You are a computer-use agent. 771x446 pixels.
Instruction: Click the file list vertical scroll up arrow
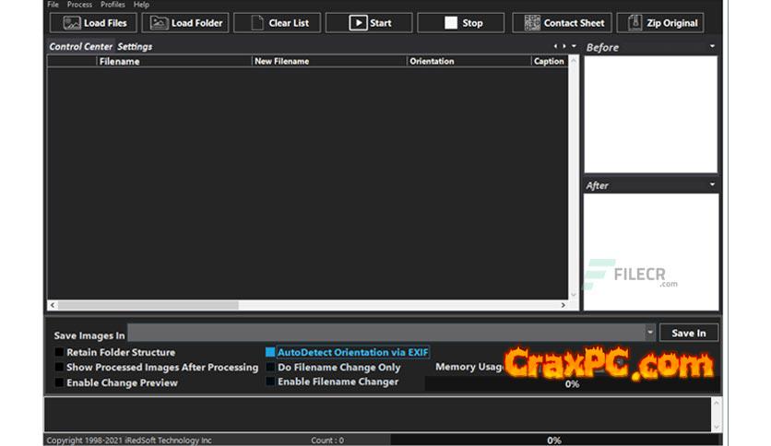pyautogui.click(x=574, y=61)
